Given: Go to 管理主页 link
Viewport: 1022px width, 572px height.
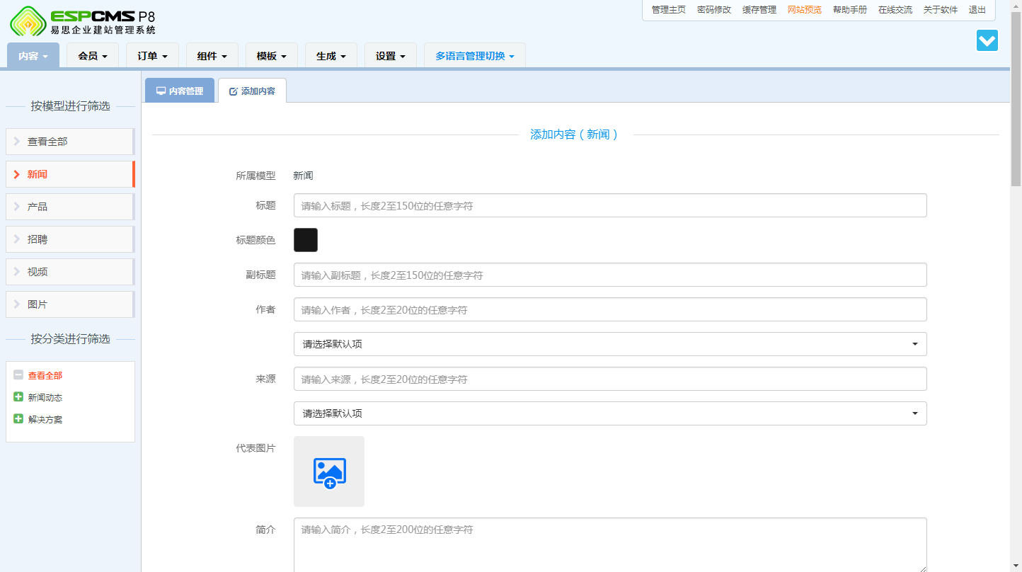Looking at the screenshot, I should (x=669, y=10).
